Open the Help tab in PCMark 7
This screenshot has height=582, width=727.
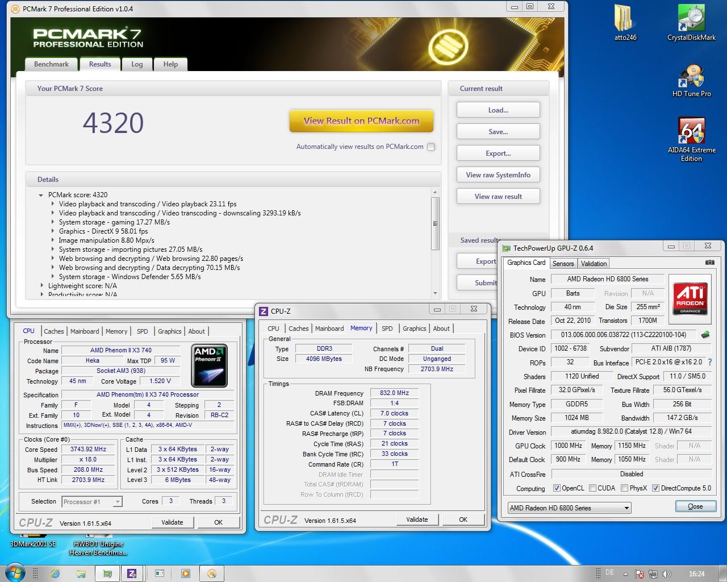pos(170,64)
